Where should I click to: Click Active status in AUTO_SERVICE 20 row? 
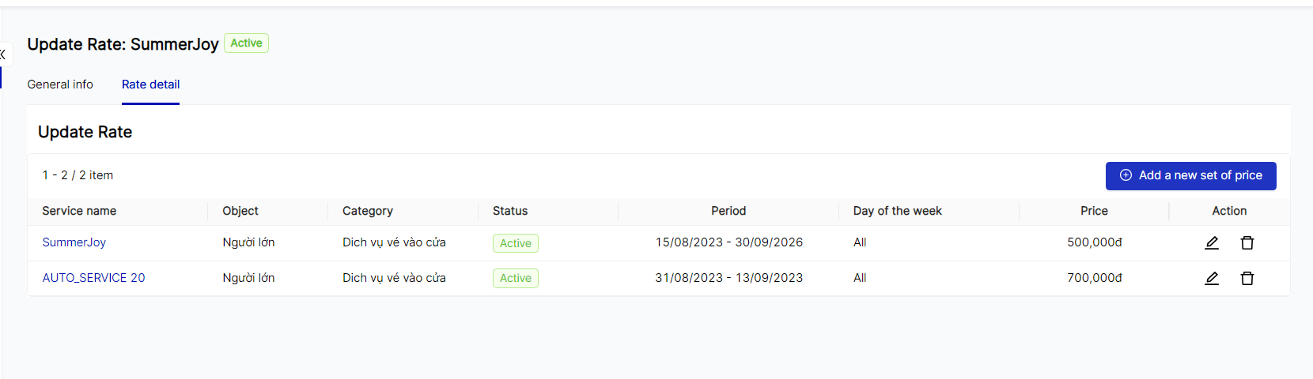[515, 279]
